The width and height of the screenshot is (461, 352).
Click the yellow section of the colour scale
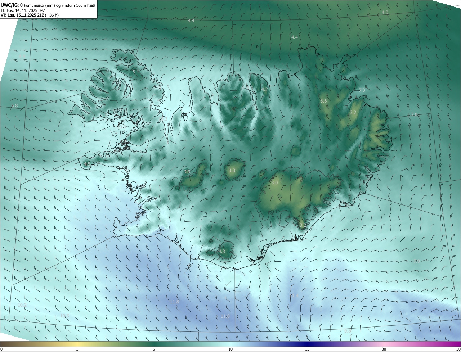(x=77, y=344)
